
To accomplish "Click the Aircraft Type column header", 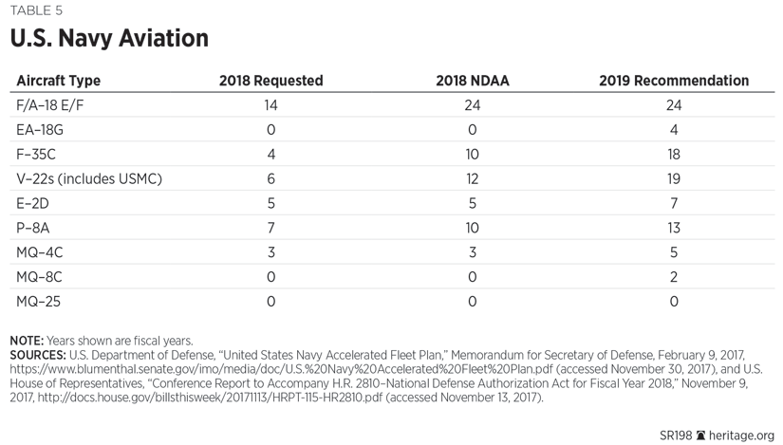I will (x=59, y=81).
